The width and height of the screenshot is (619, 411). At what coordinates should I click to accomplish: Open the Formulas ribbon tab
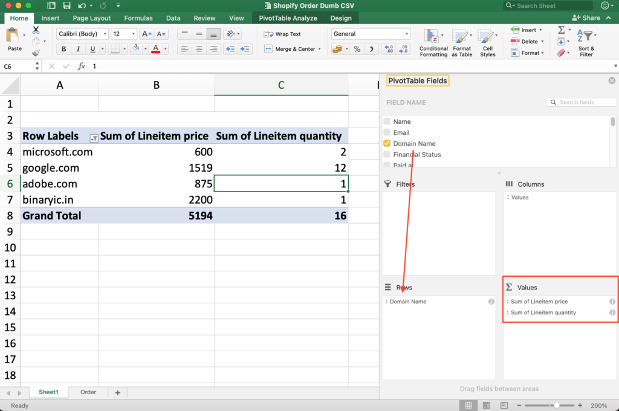(138, 18)
